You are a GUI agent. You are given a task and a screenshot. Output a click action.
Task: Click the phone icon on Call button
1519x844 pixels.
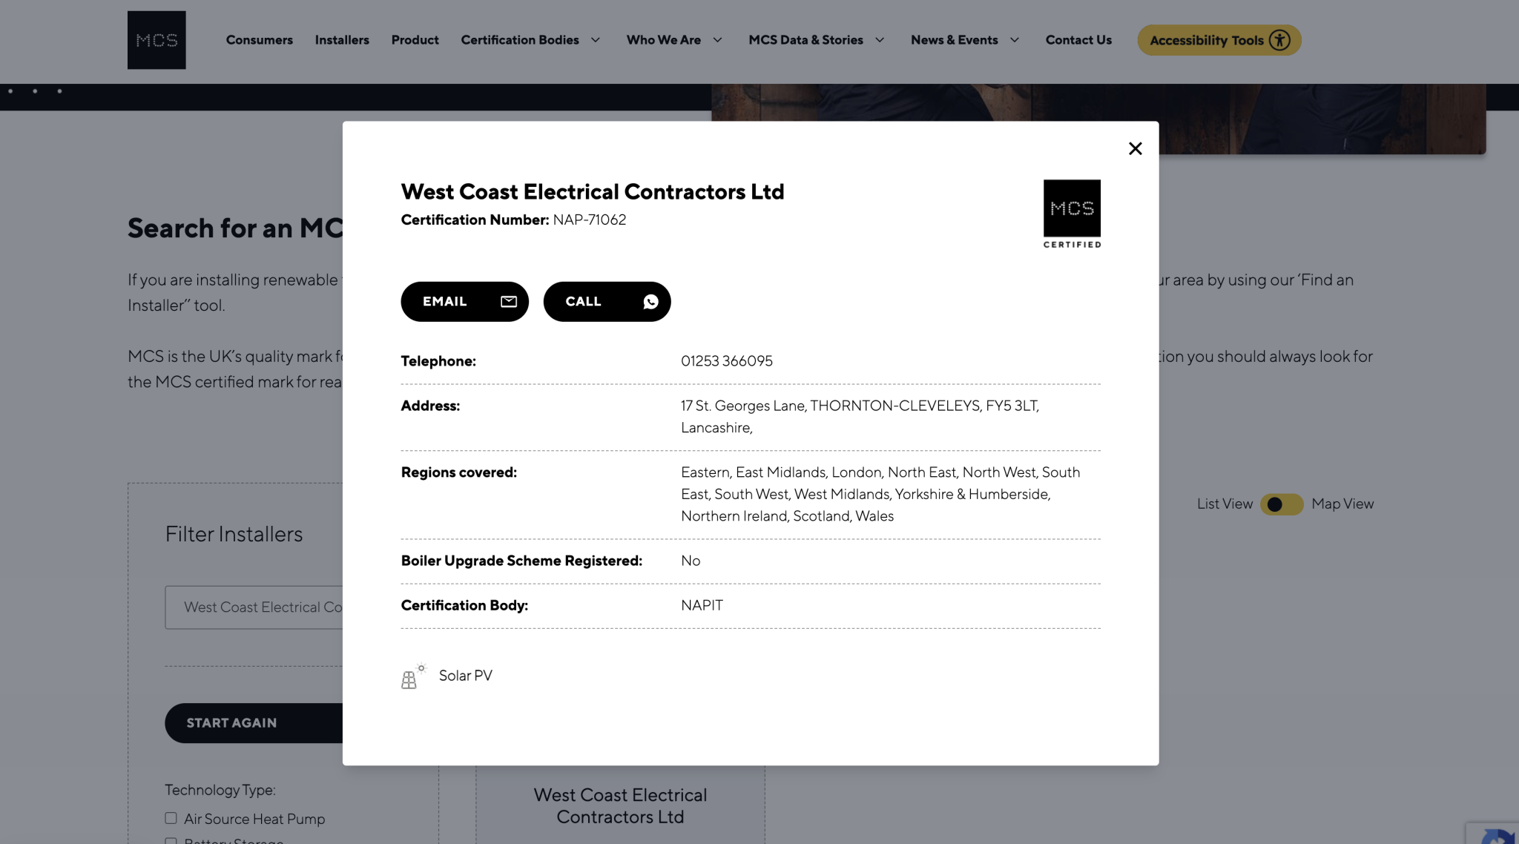tap(650, 301)
